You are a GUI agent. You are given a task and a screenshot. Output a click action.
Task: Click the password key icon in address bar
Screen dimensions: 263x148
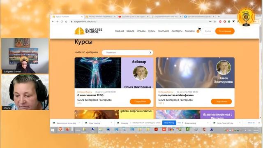[x=210, y=21]
